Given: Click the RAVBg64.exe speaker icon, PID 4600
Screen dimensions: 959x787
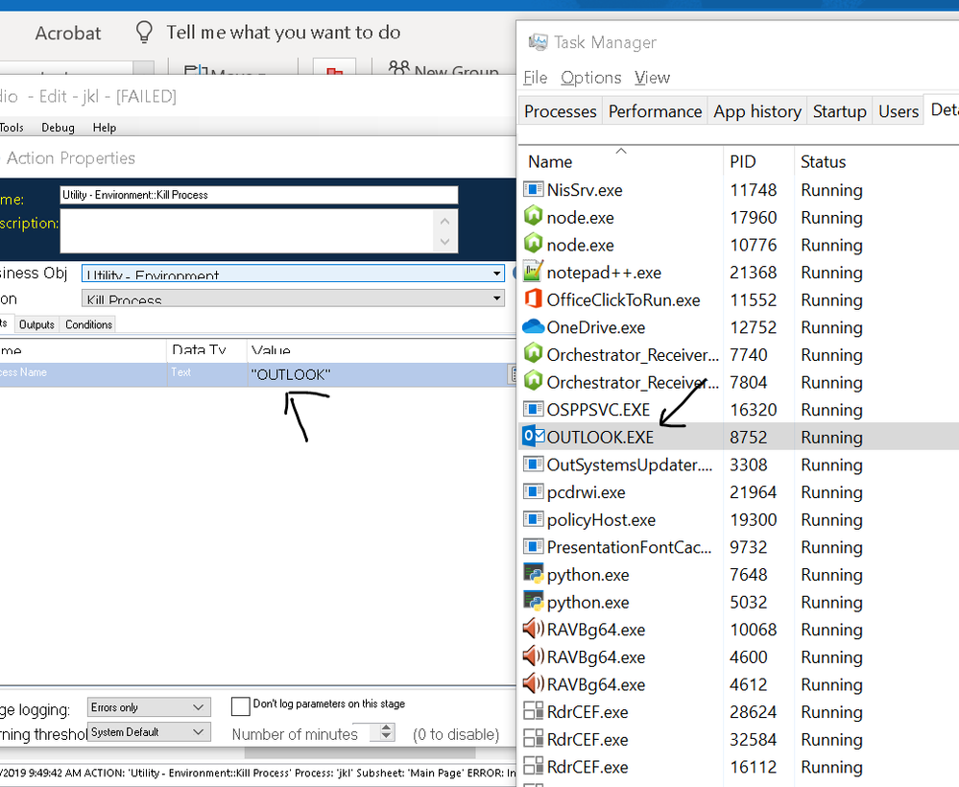Looking at the screenshot, I should pos(534,656).
